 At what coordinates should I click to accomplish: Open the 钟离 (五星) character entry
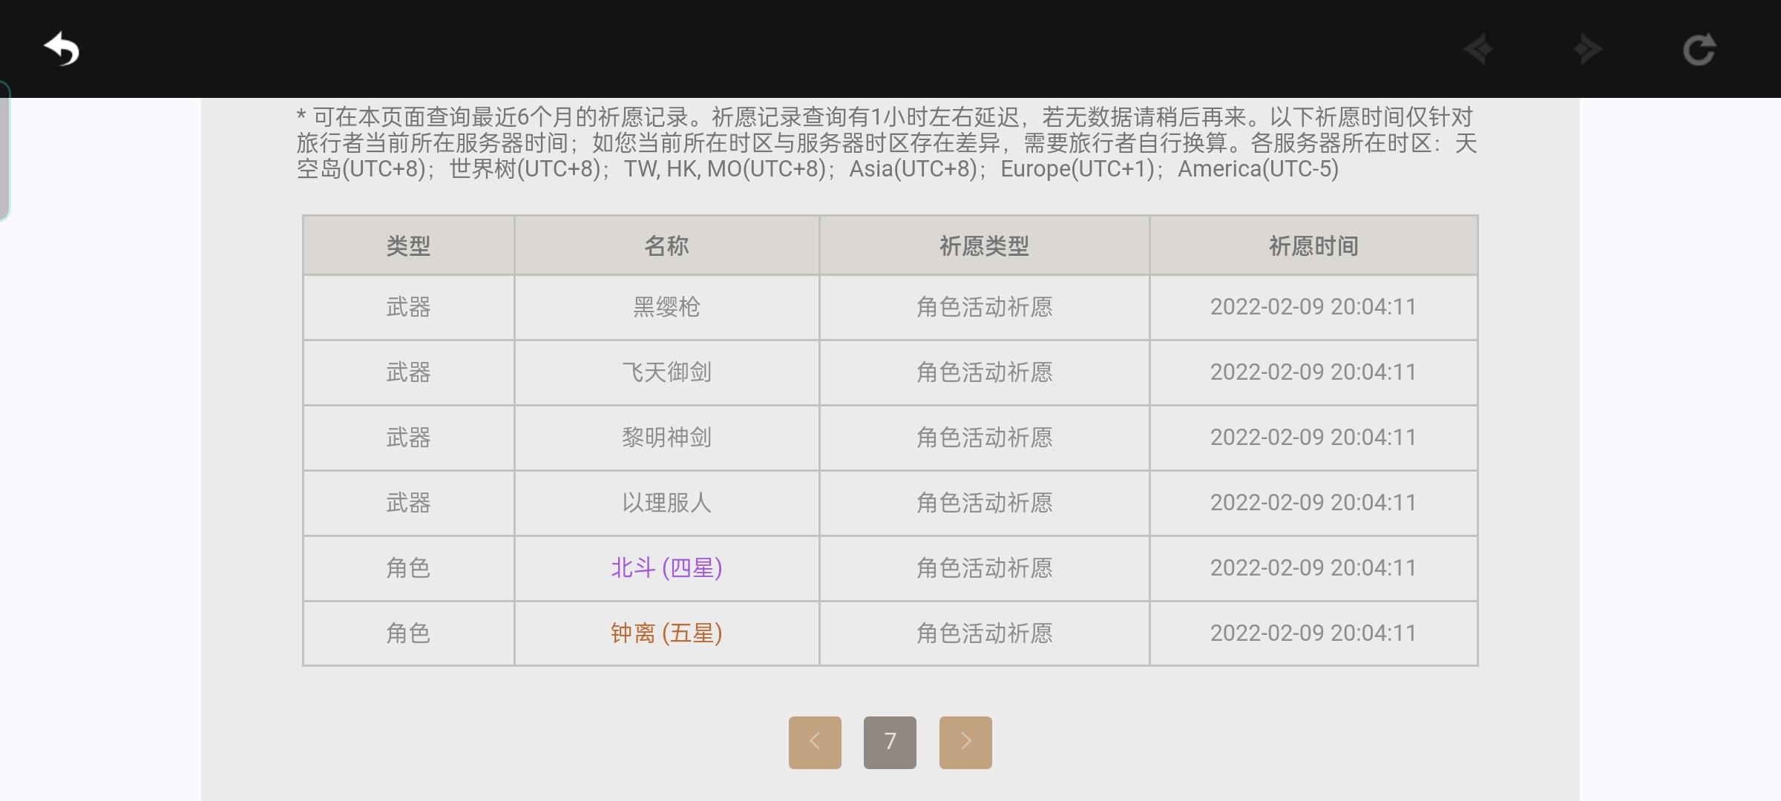pos(666,633)
